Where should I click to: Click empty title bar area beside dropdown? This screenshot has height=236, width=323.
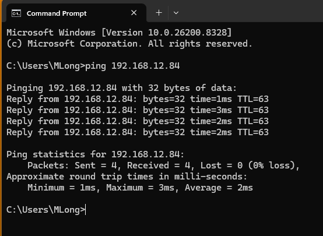[251, 11]
